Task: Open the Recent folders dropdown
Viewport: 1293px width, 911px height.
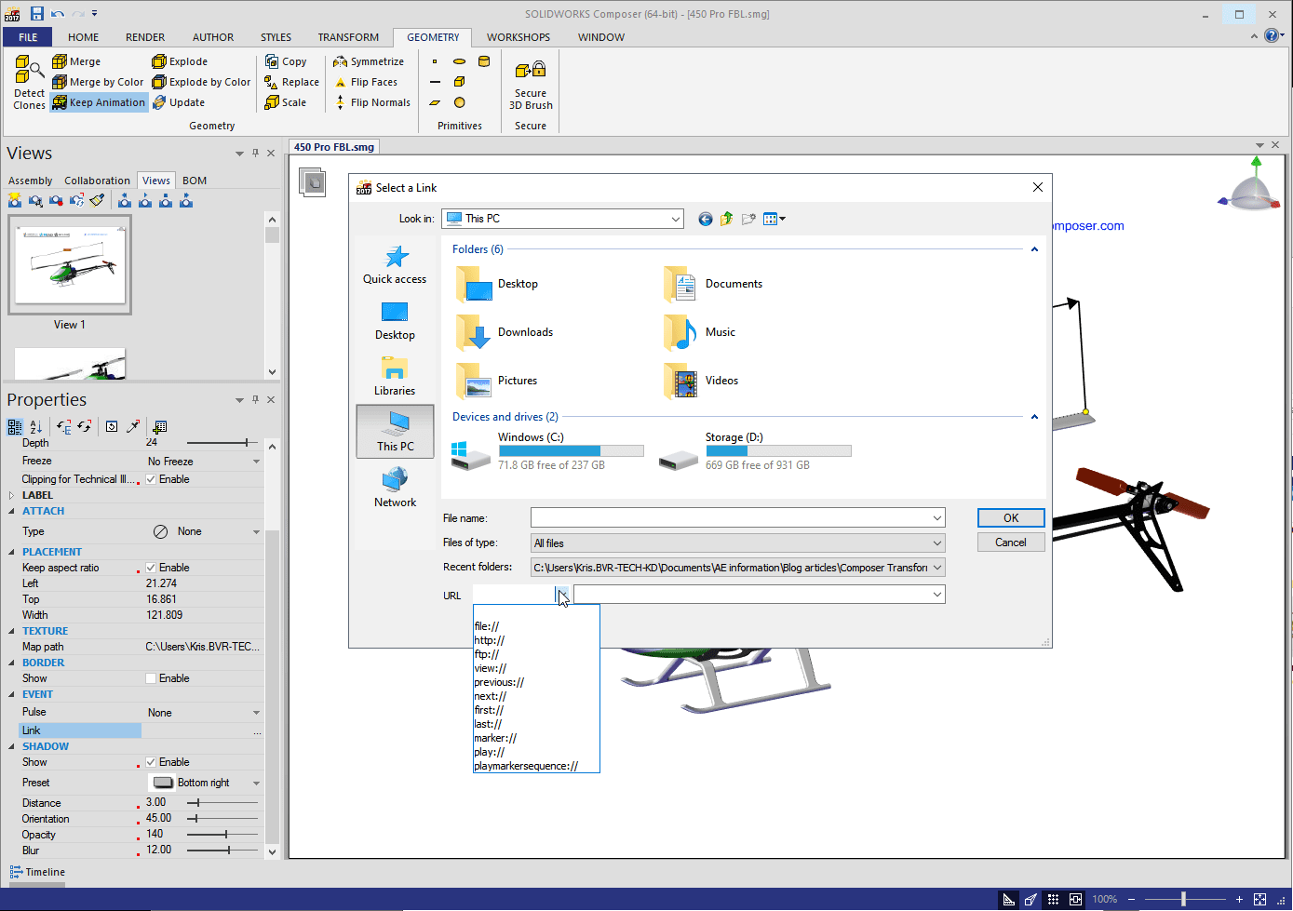Action: pyautogui.click(x=936, y=568)
